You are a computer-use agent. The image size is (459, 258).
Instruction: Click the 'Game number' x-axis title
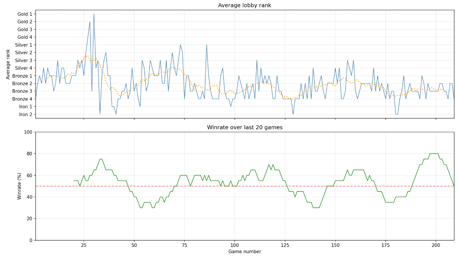245,252
